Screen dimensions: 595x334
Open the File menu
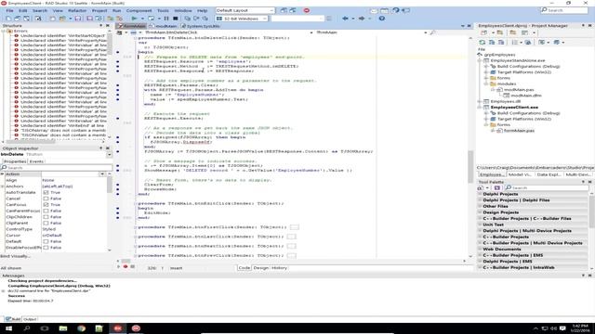[x=9, y=10]
